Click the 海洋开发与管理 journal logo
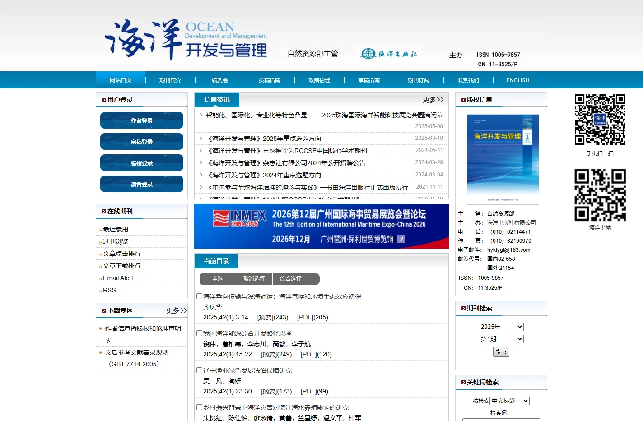The height and width of the screenshot is (421, 643). 186,40
